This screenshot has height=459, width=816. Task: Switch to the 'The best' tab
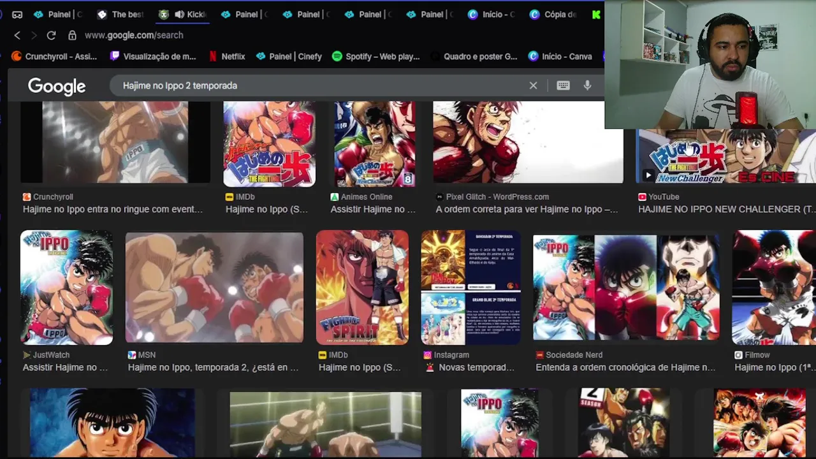point(121,14)
